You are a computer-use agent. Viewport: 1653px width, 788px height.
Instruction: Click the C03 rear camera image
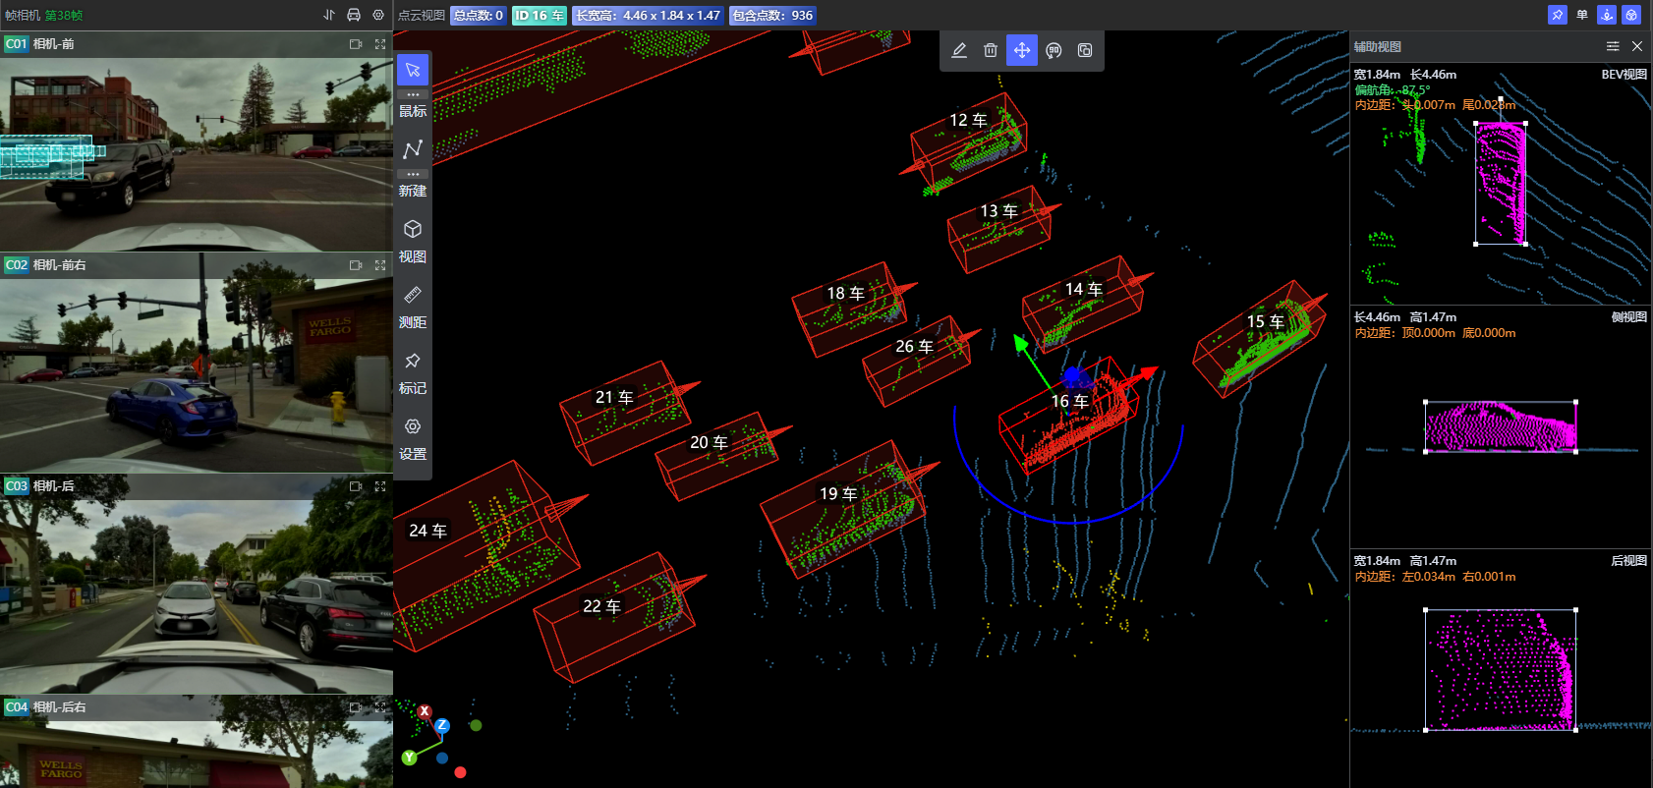coord(197,596)
